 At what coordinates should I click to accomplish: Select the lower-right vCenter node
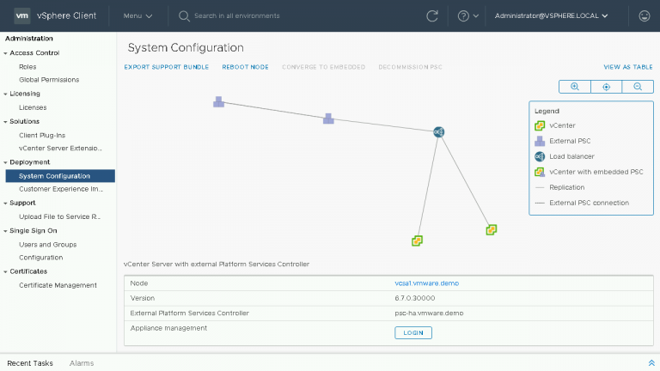tap(492, 229)
